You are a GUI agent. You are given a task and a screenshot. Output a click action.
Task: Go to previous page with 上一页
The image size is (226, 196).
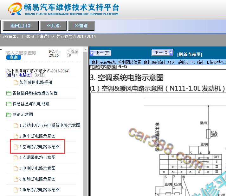click(100, 53)
